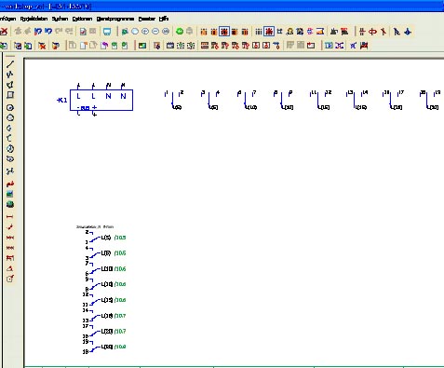Open the Fenster menu
Viewport: 444px width, 368px height.
pos(147,19)
